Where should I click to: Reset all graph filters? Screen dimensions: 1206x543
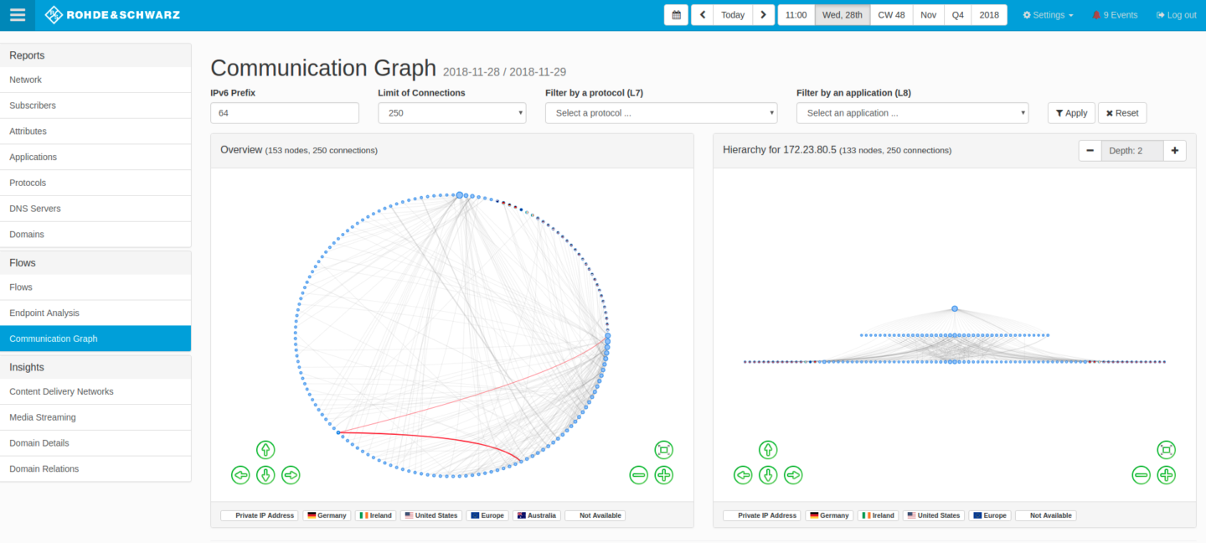(1122, 113)
